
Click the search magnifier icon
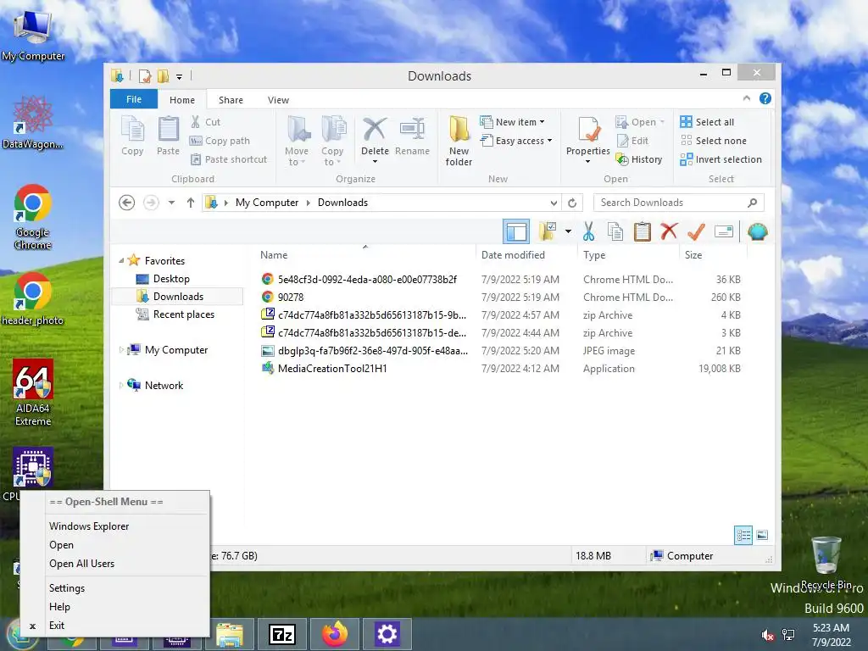coord(753,203)
